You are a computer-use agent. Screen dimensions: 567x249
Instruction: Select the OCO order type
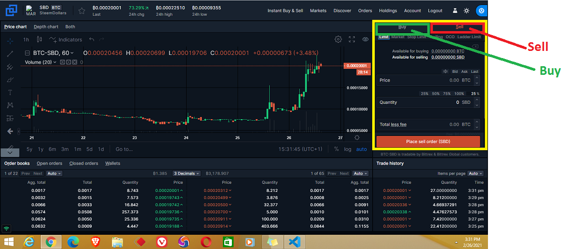pyautogui.click(x=450, y=37)
